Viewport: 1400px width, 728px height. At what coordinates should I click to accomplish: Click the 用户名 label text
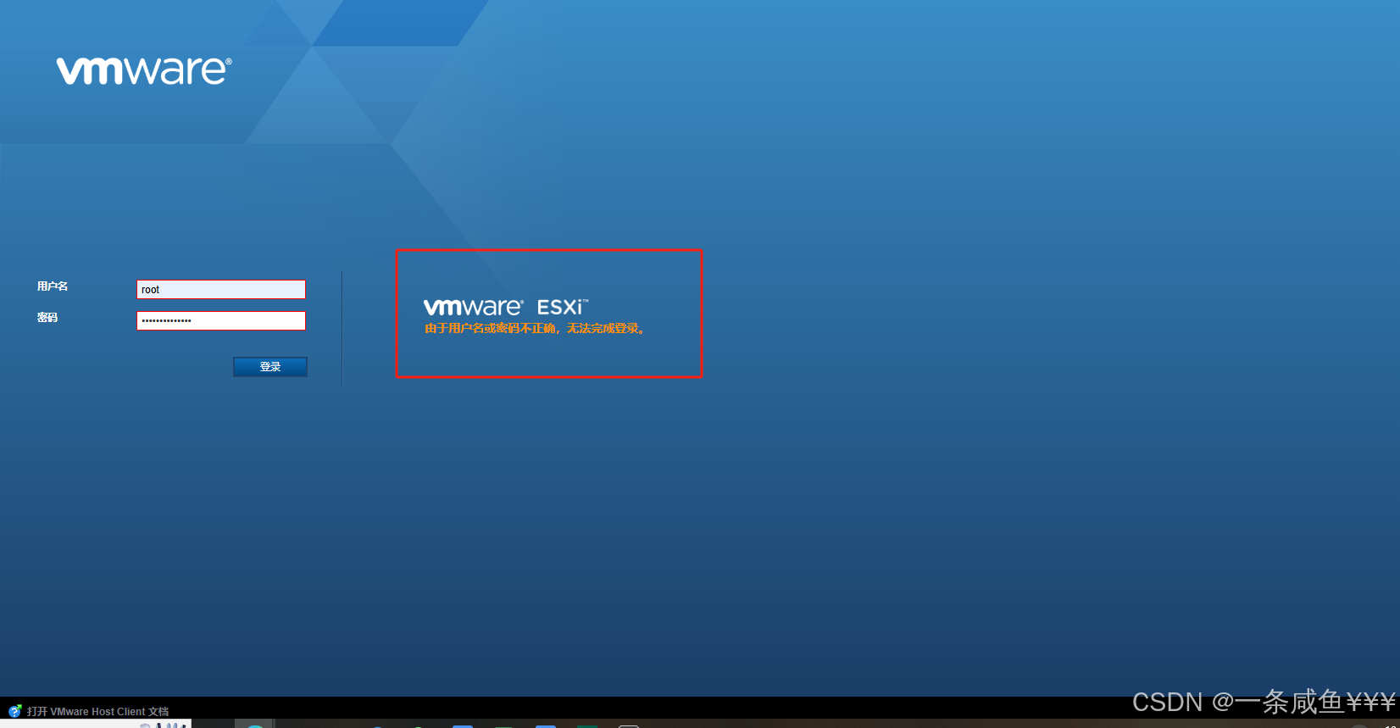pyautogui.click(x=53, y=286)
